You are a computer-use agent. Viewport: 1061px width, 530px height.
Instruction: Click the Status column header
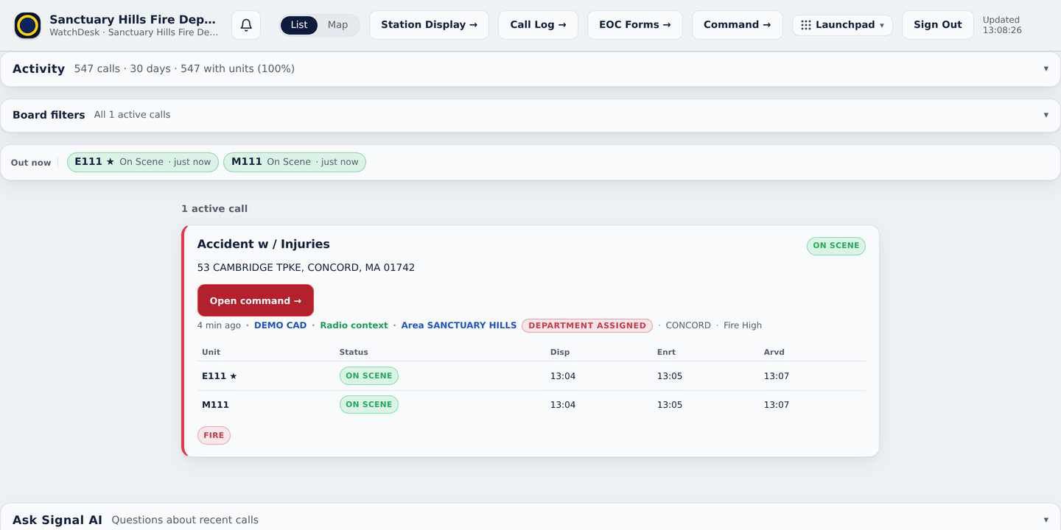[354, 352]
